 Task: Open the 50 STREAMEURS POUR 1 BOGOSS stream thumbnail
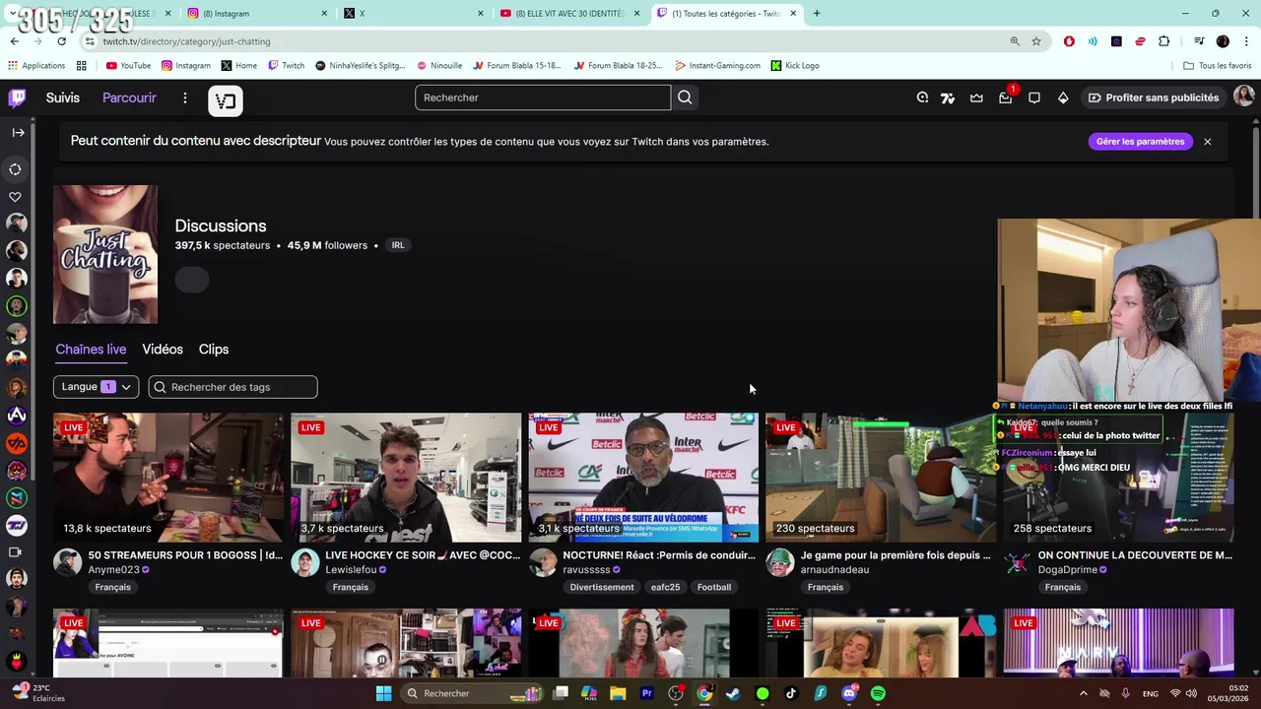[168, 478]
